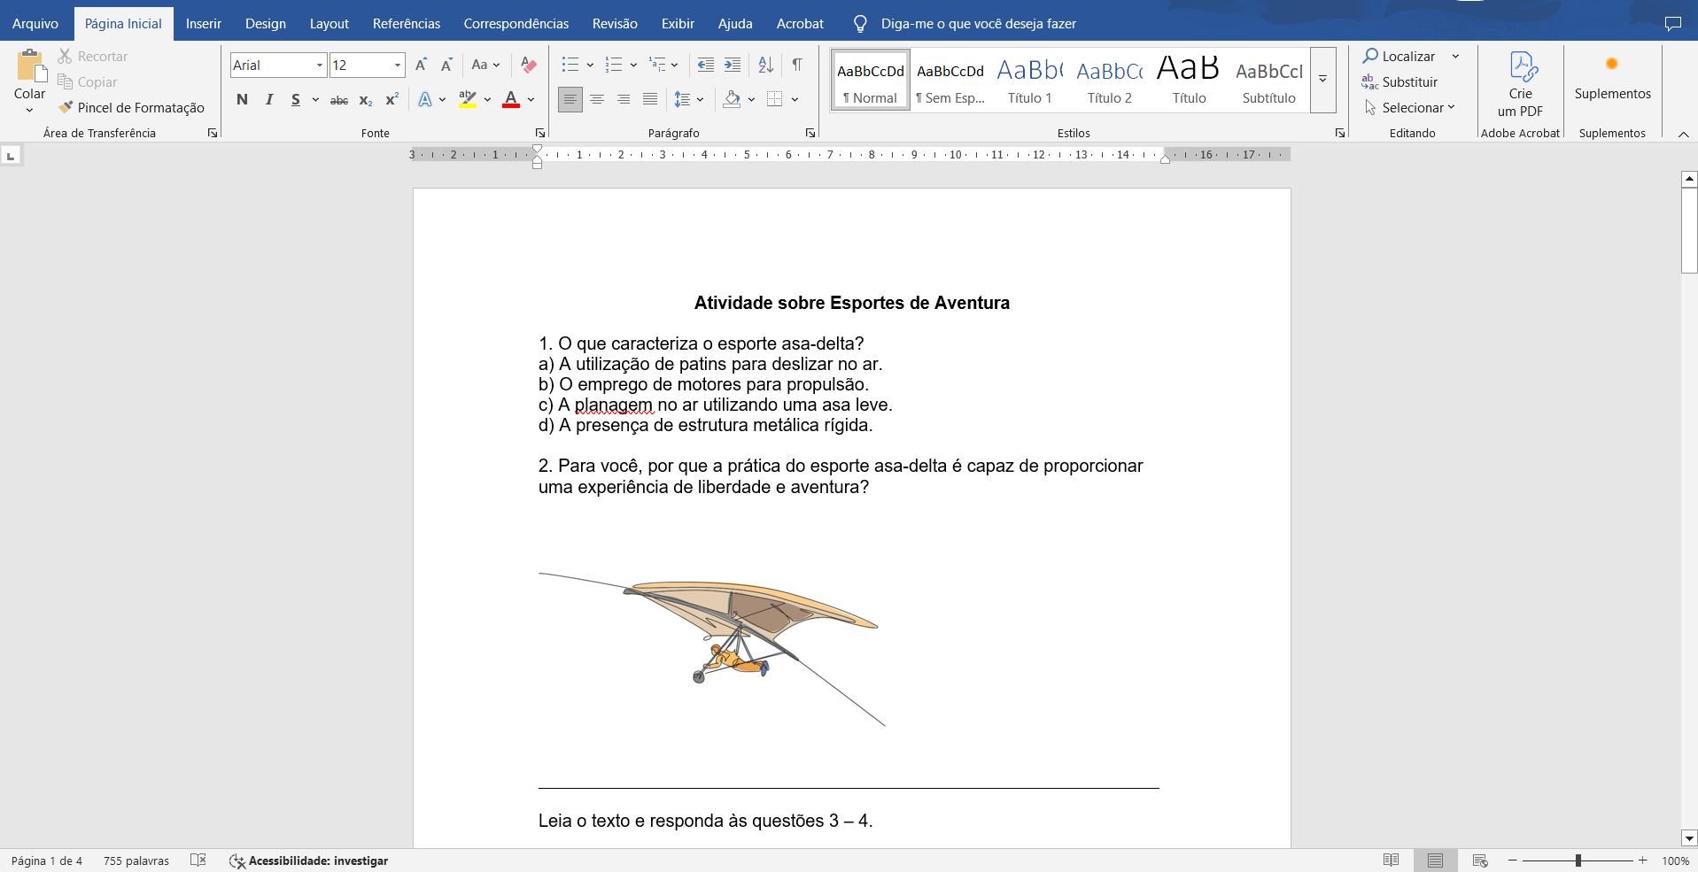Toggle italic formatting
This screenshot has height=872, width=1698.
pos(268,100)
